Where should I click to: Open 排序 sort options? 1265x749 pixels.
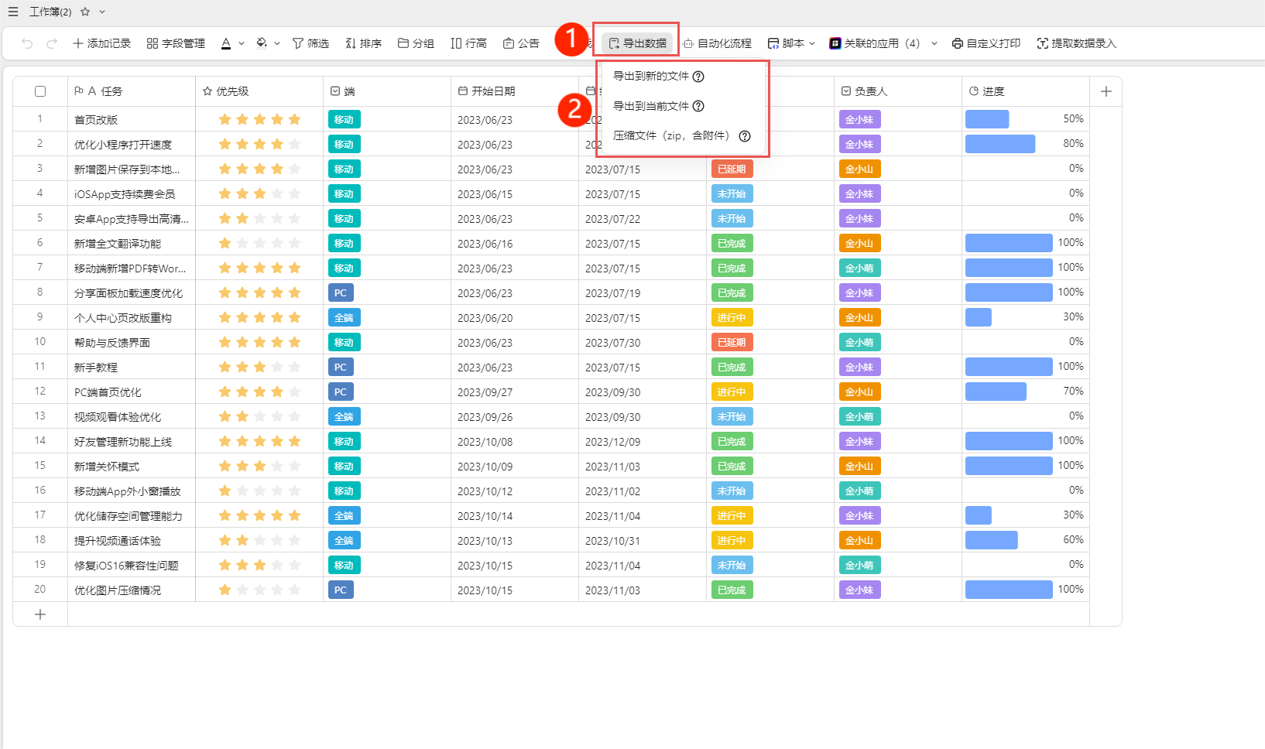(x=363, y=43)
